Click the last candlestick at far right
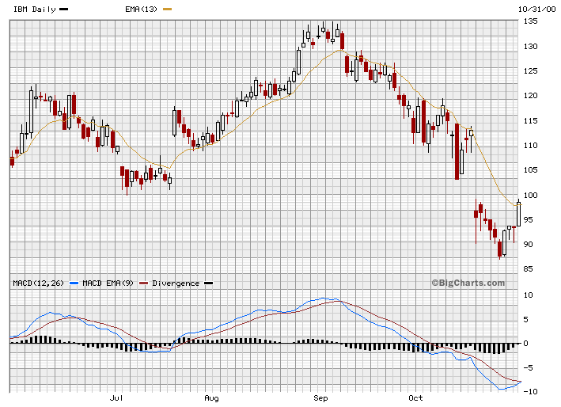The image size is (561, 407). pos(518,214)
